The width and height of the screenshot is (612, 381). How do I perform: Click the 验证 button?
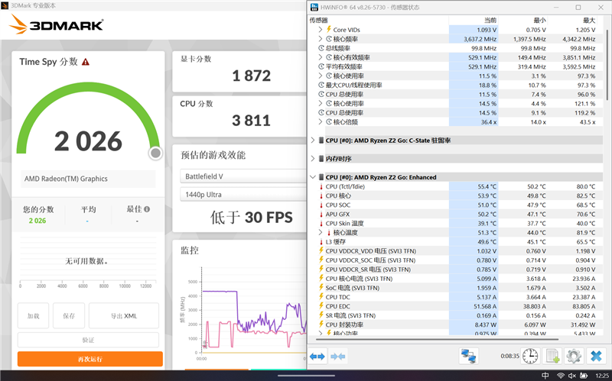[x=88, y=340]
